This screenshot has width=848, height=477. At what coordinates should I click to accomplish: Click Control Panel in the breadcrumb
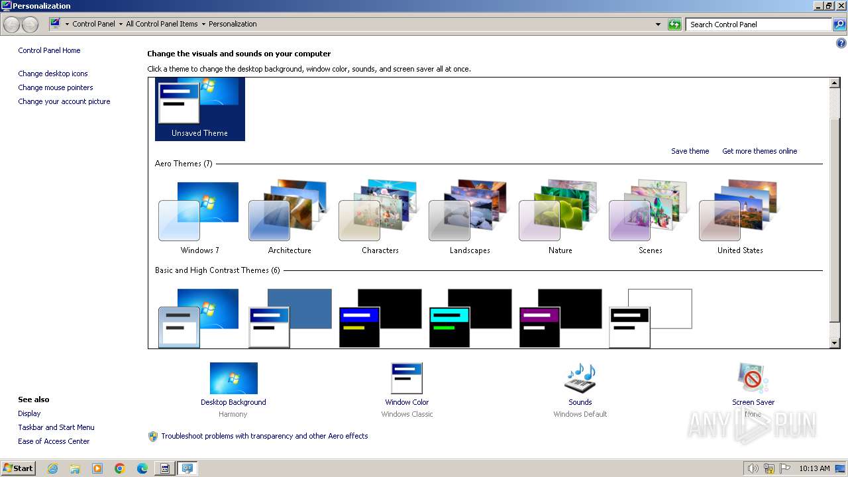pos(93,24)
